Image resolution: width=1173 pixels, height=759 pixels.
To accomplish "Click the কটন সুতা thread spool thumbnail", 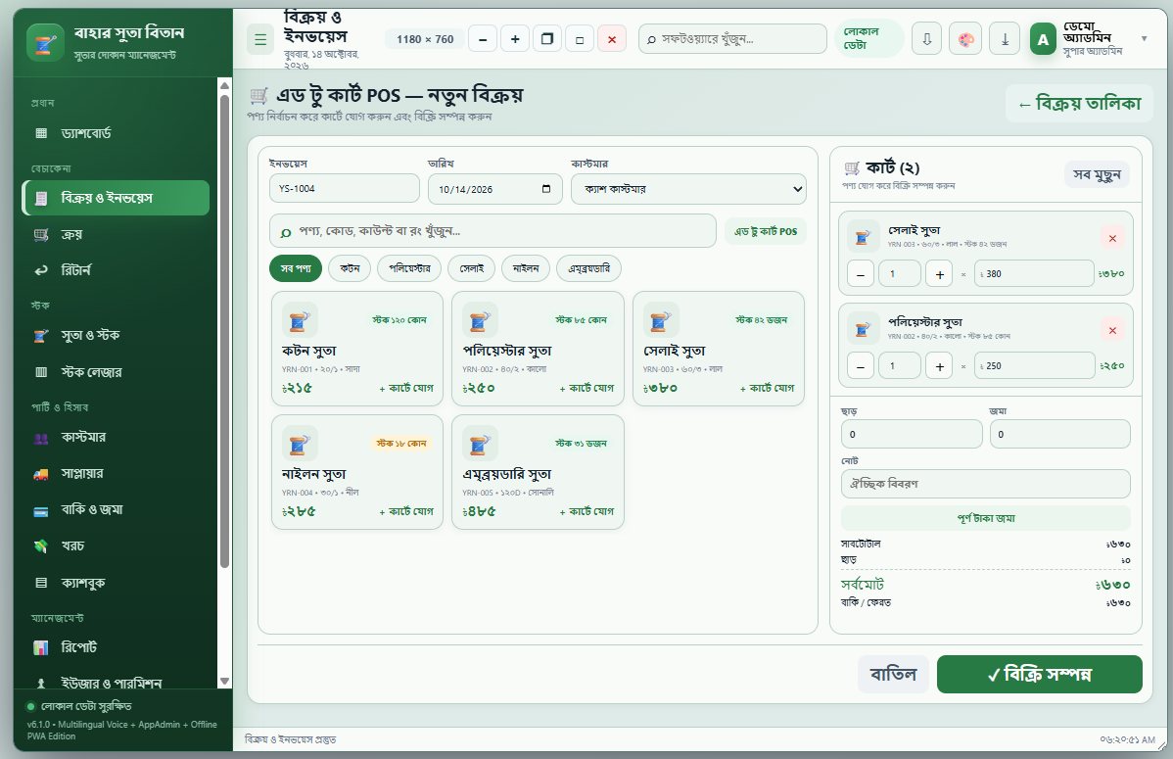I will pos(300,320).
